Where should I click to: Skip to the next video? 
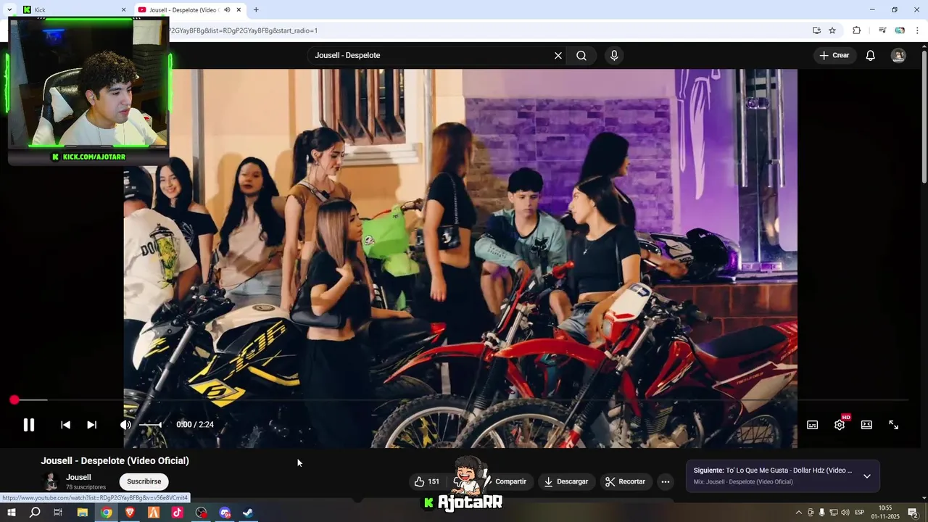[x=91, y=425]
